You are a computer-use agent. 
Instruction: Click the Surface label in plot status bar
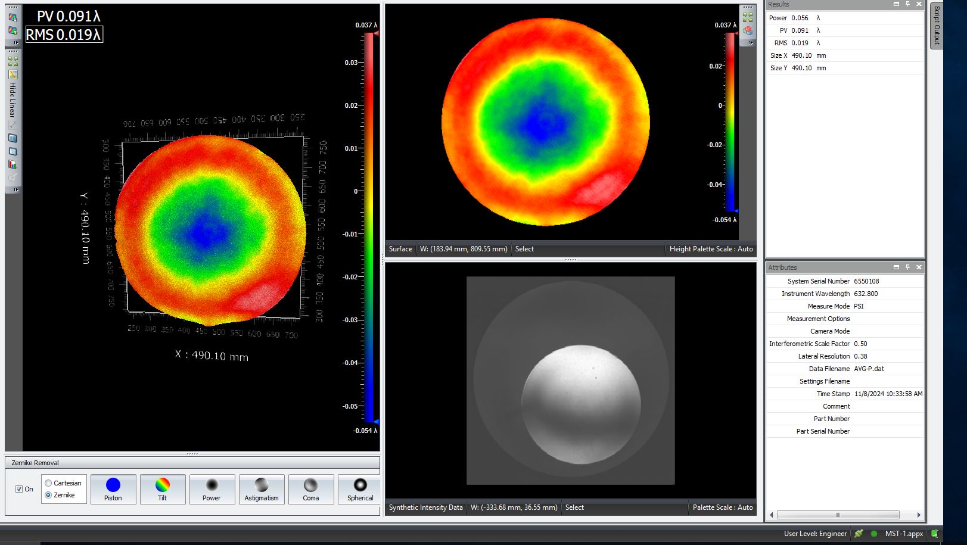[400, 249]
